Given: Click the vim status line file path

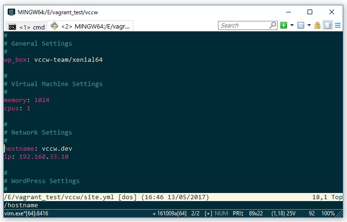Looking at the screenshot, I should pyautogui.click(x=59, y=197).
